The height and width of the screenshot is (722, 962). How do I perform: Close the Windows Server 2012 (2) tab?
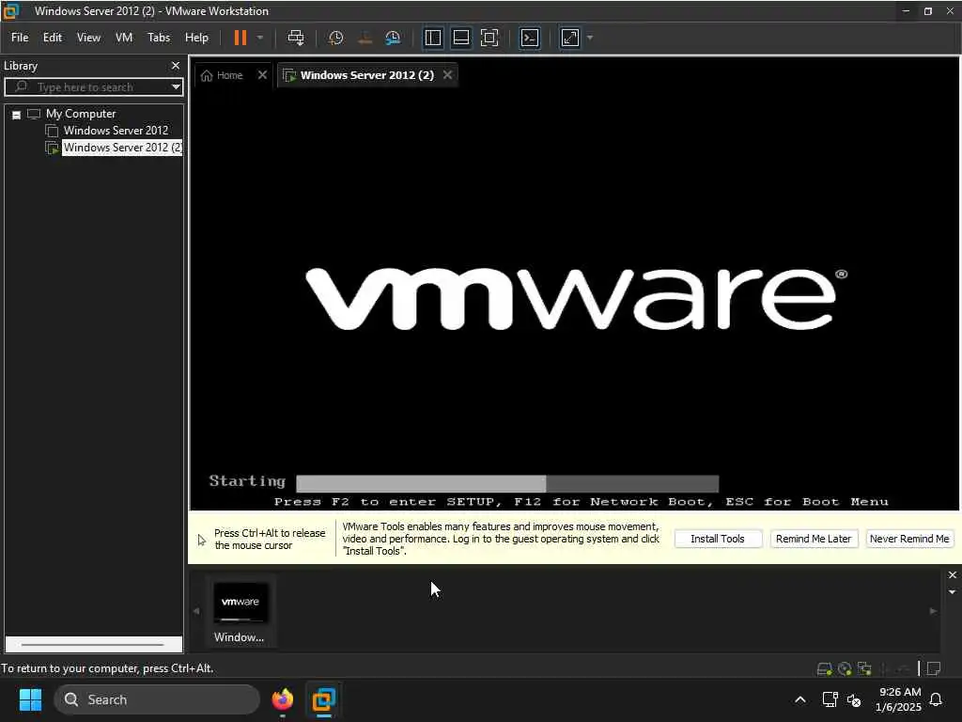[448, 75]
